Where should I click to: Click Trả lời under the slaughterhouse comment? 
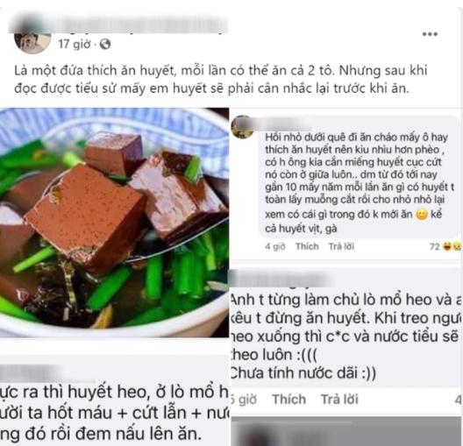[x=339, y=400]
